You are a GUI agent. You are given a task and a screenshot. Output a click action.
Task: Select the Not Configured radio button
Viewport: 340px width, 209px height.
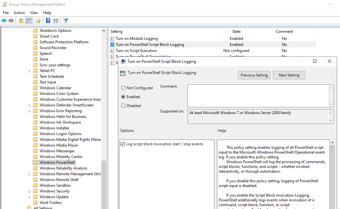point(123,88)
